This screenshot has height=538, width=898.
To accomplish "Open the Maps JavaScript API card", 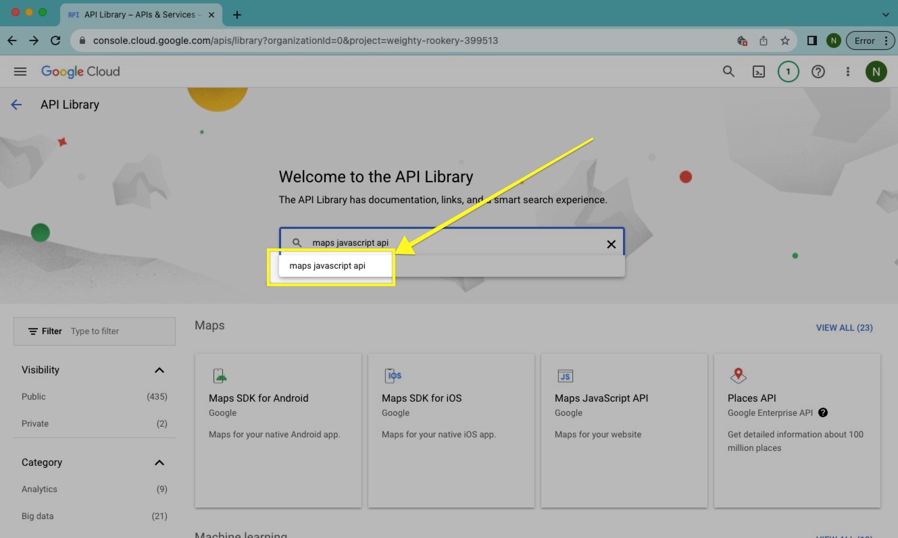I will point(624,431).
